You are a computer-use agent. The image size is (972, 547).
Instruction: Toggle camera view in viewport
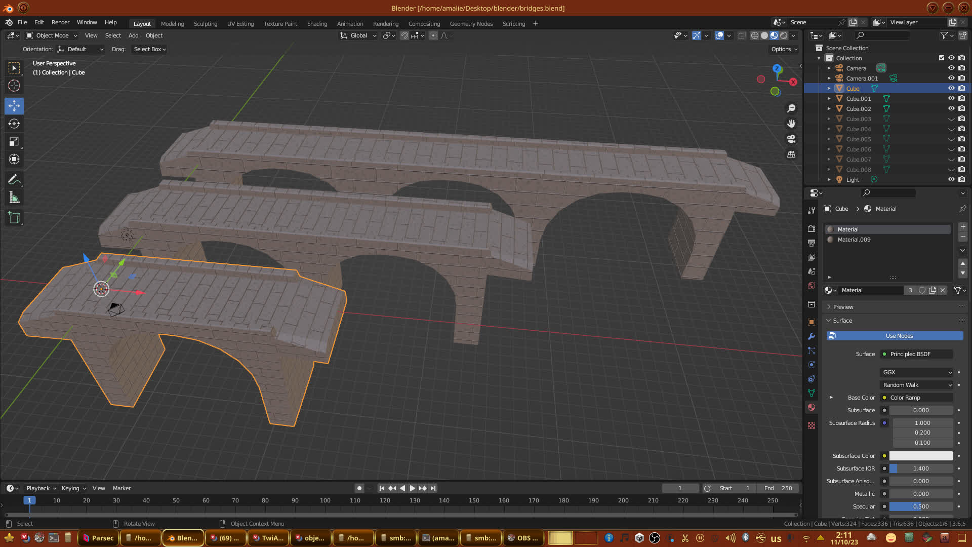[791, 139]
